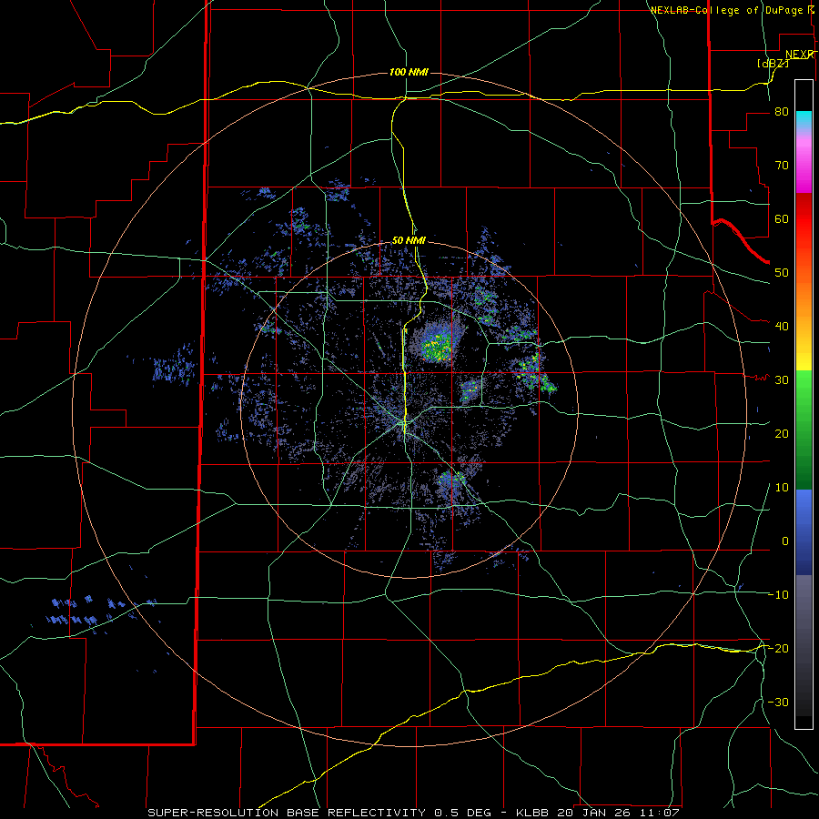Click the 40 value on the dBZ scale
Viewport: 819px width, 819px height.
click(782, 327)
